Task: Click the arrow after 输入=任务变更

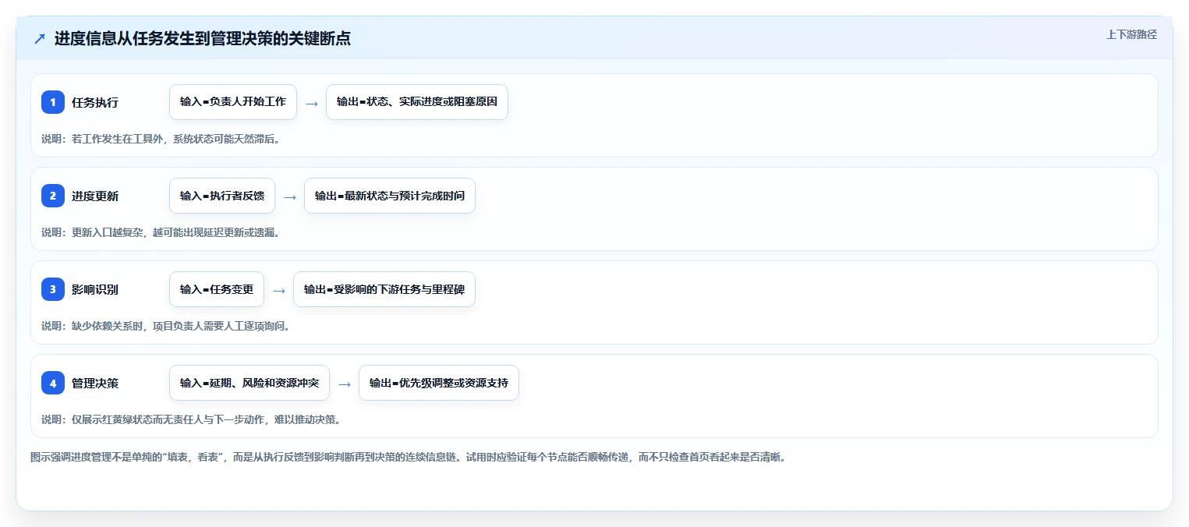Action: (279, 290)
